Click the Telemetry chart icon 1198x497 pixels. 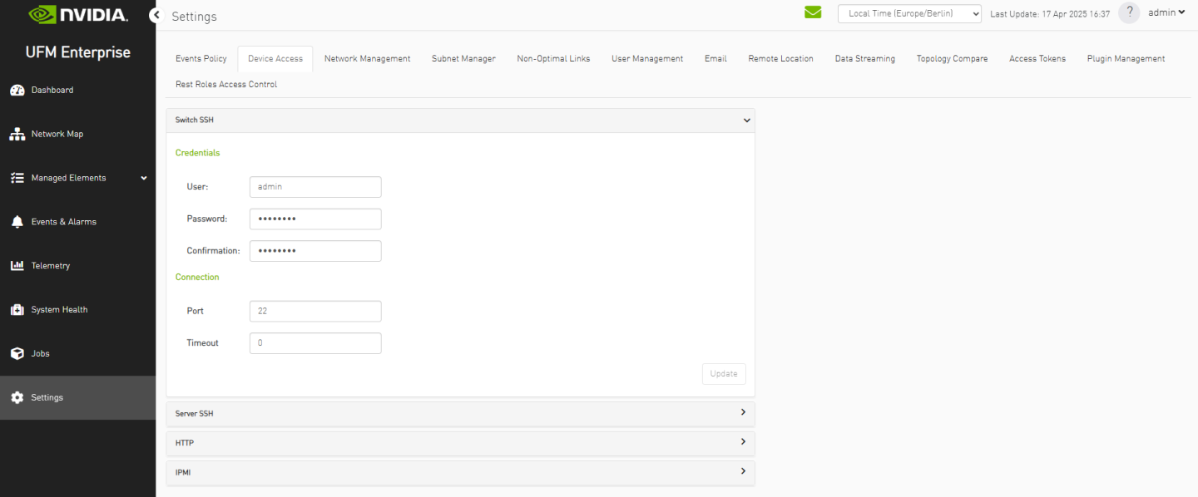click(x=17, y=266)
